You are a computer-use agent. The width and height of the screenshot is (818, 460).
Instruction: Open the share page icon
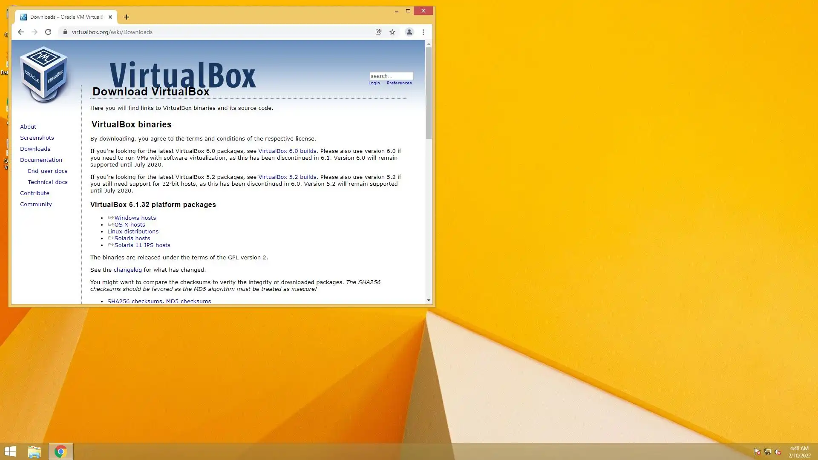tap(378, 32)
